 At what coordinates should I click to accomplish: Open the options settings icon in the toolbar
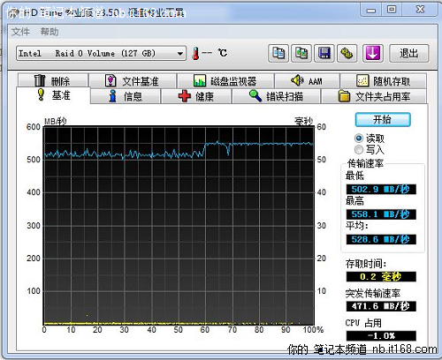click(347, 54)
